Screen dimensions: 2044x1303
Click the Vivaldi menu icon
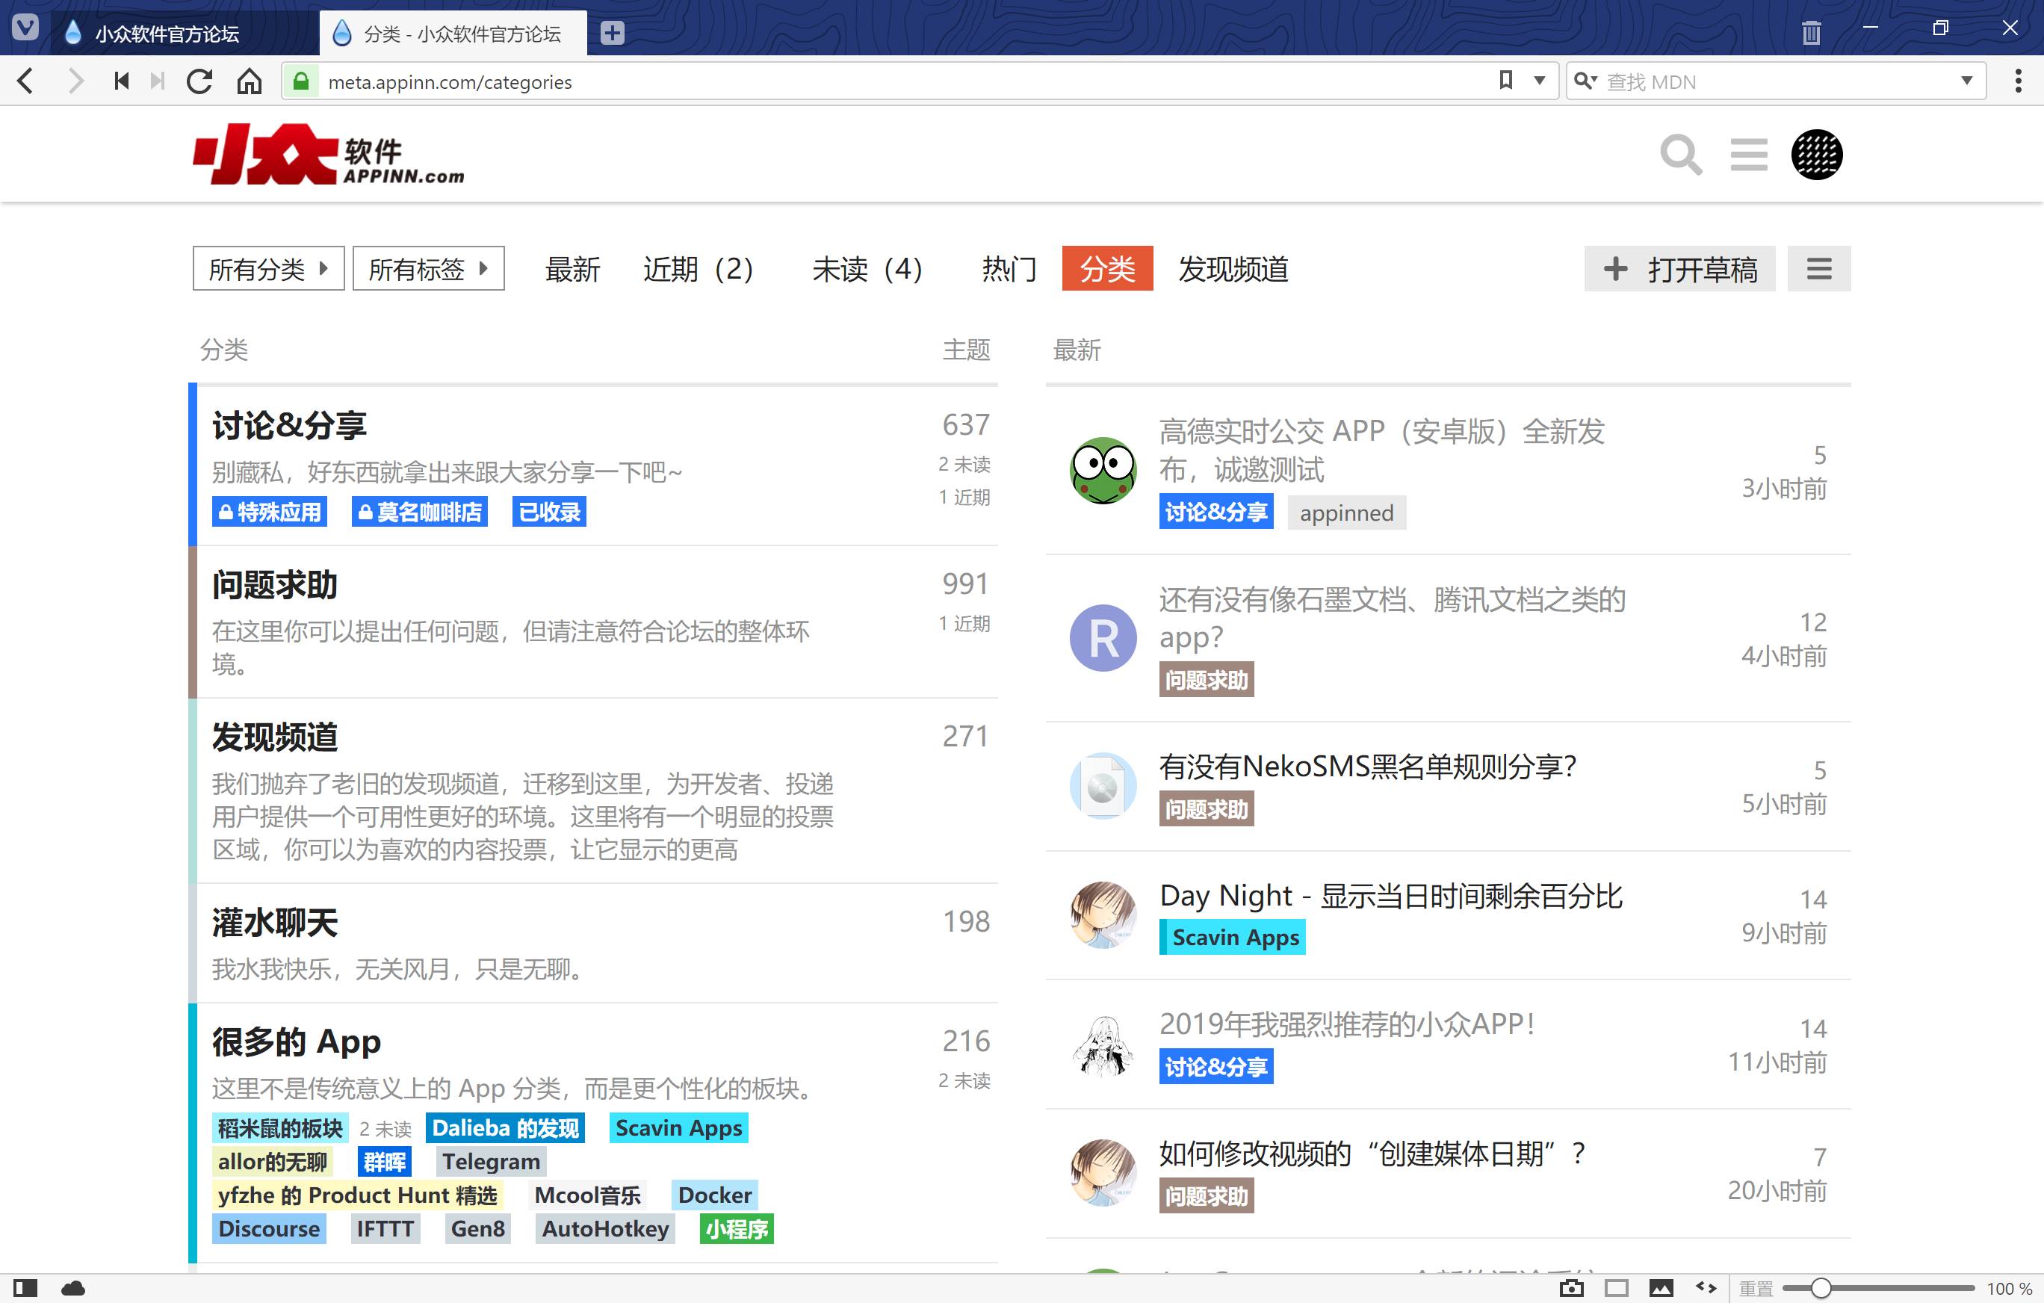25,28
